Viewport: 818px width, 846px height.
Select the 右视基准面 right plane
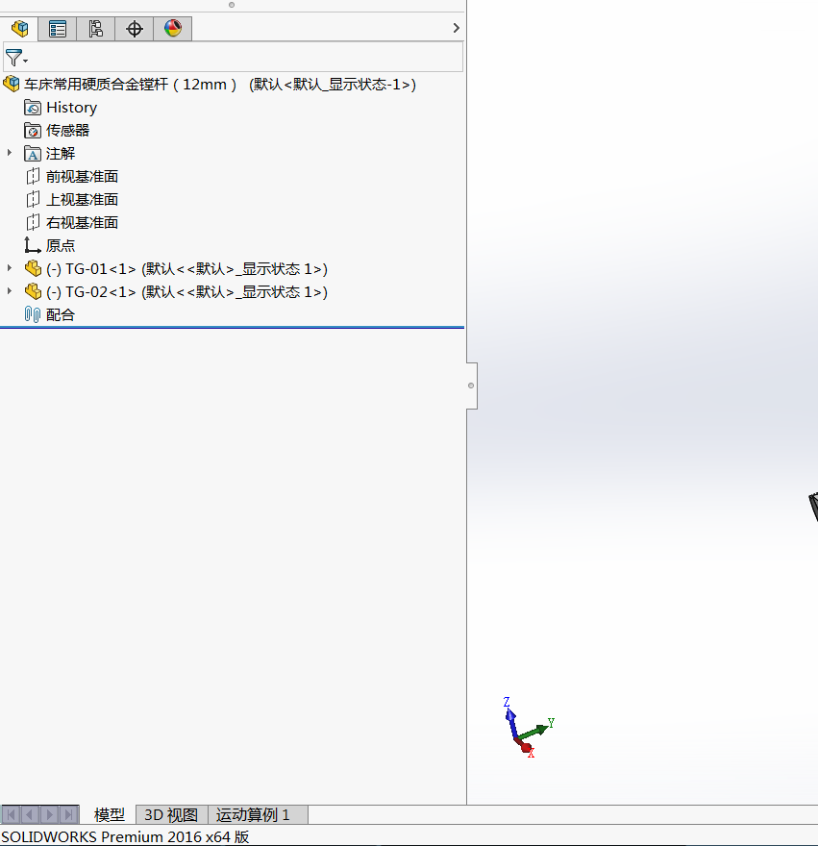82,223
